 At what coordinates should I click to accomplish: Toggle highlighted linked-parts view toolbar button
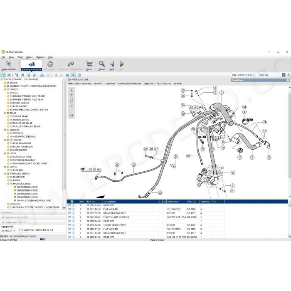[74, 75]
